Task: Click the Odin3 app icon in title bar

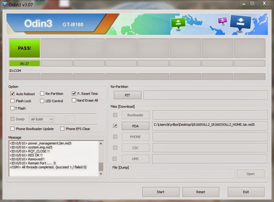Action: point(5,4)
